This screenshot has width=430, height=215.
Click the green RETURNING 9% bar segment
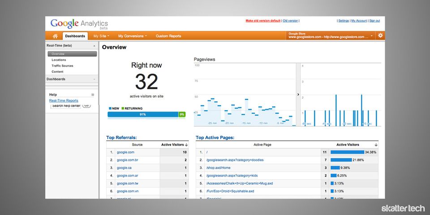[182, 114]
